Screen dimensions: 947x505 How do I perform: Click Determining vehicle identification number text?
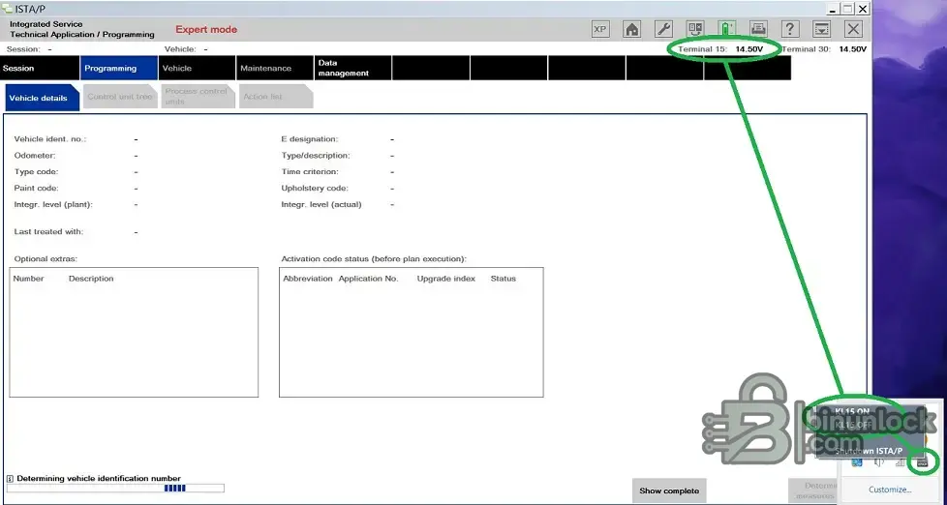pos(99,479)
